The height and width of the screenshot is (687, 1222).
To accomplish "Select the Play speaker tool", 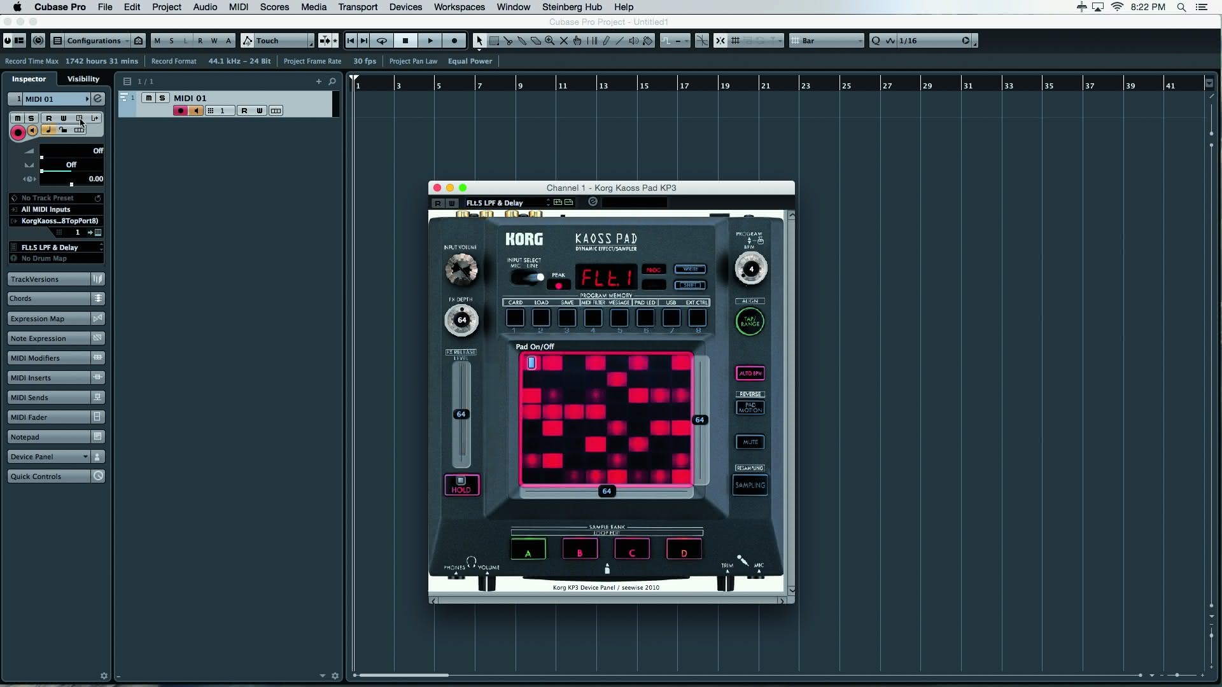I will click(x=634, y=41).
